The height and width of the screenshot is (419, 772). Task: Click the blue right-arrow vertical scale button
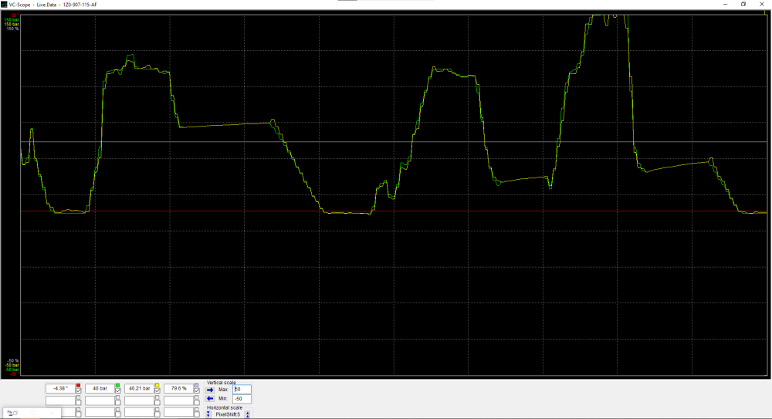(210, 390)
